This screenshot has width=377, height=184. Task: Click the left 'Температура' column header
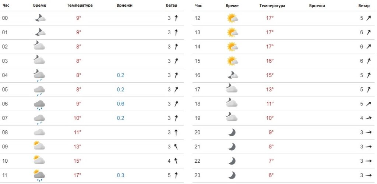(80, 6)
